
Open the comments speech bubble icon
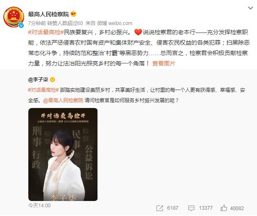click(x=191, y=208)
